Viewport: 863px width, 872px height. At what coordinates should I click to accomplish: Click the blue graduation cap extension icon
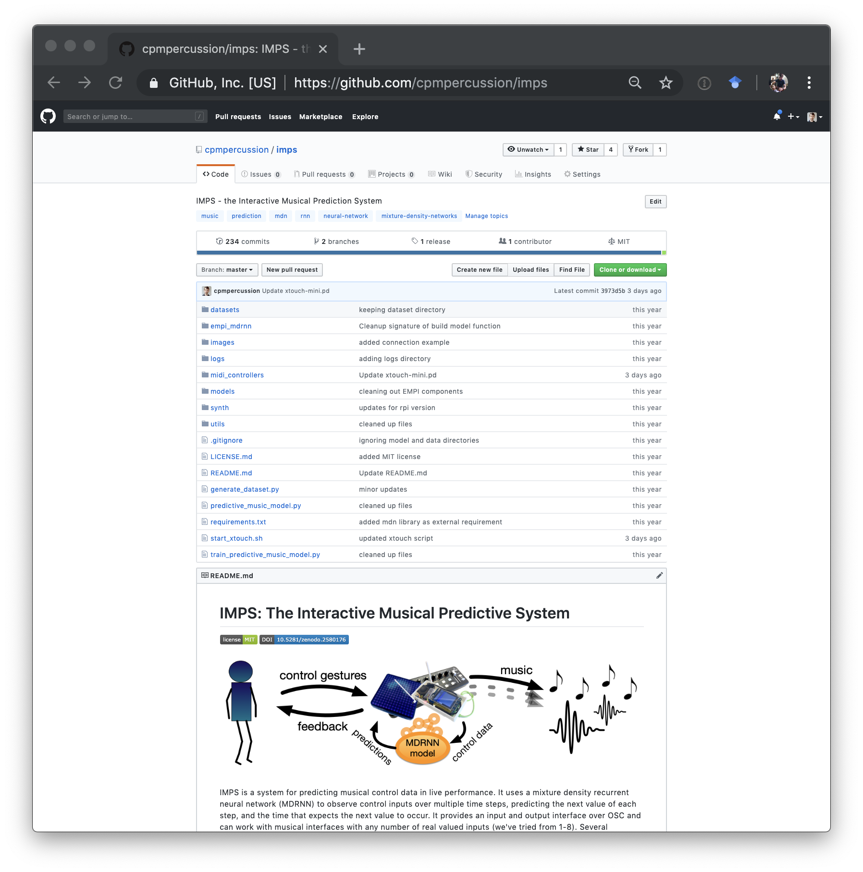(735, 83)
